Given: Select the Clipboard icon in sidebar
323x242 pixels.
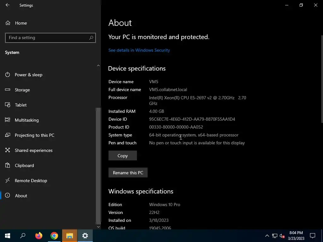Looking at the screenshot, I should tap(8, 165).
